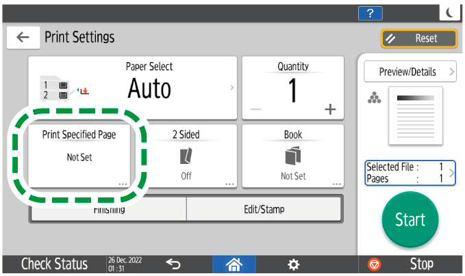Open settings via the gear icon
Screen dimensions: 465x276
[293, 264]
